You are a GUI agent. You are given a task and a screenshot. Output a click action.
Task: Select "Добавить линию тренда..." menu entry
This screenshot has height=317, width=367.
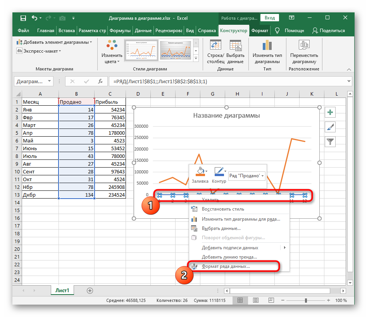pyautogui.click(x=229, y=257)
